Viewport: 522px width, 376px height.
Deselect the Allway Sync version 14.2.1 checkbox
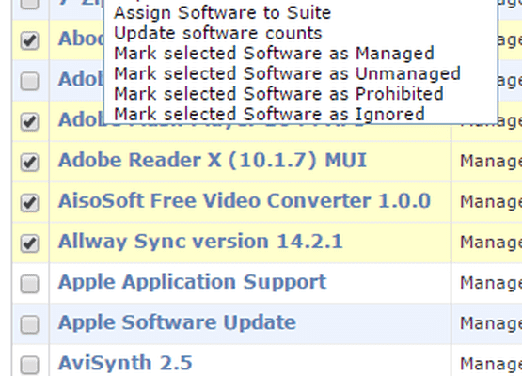point(30,243)
